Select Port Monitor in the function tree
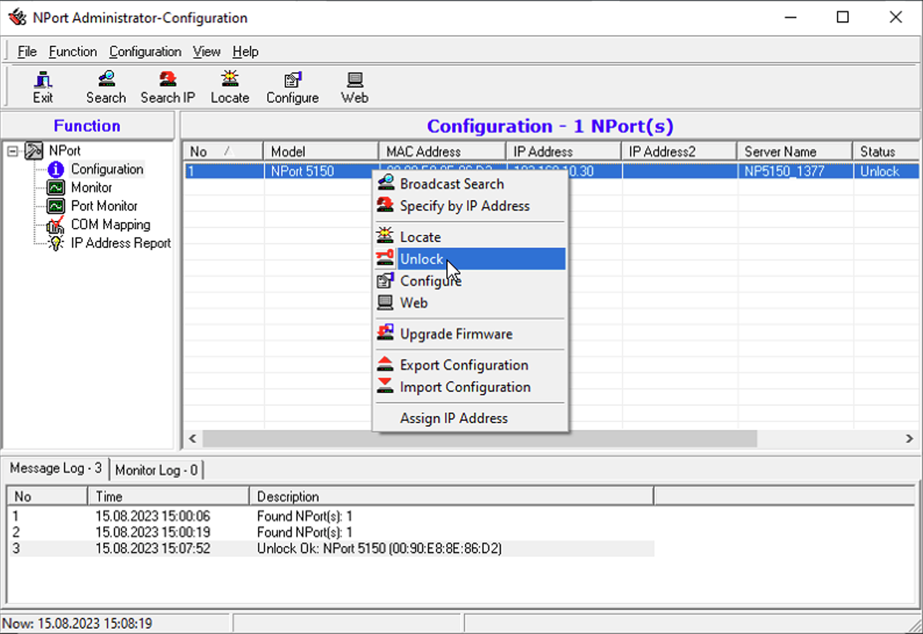Screen dimensions: 923x634 tap(104, 206)
